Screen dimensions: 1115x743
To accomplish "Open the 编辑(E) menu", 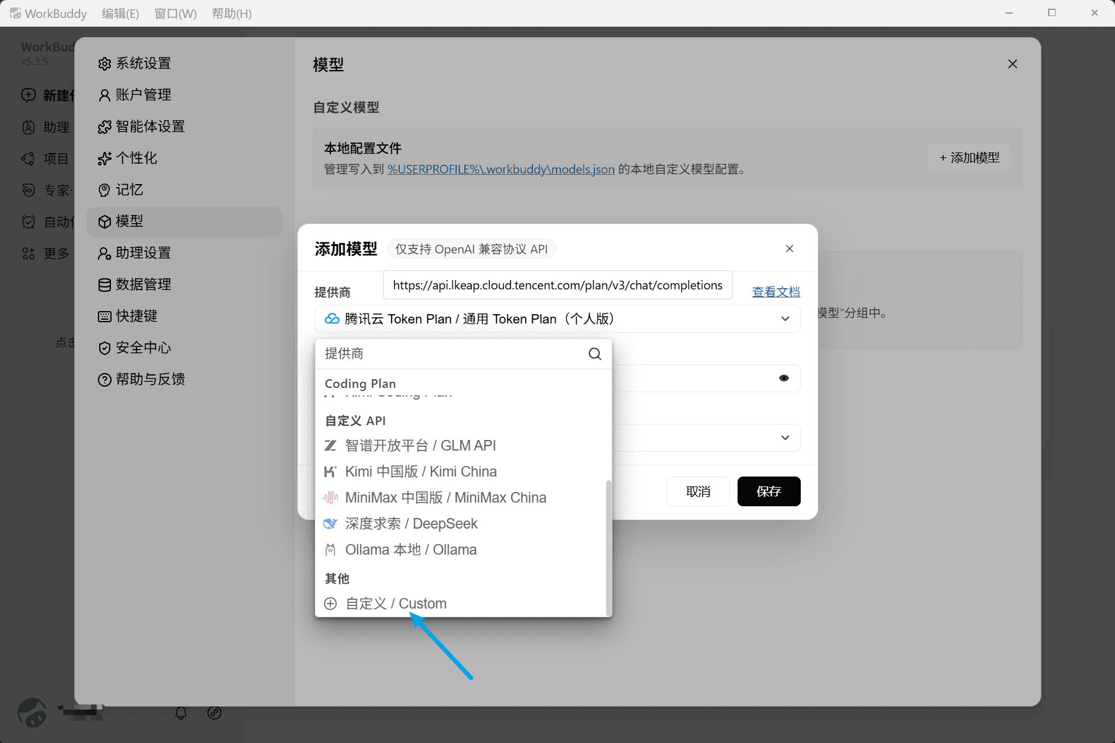I will 120,14.
